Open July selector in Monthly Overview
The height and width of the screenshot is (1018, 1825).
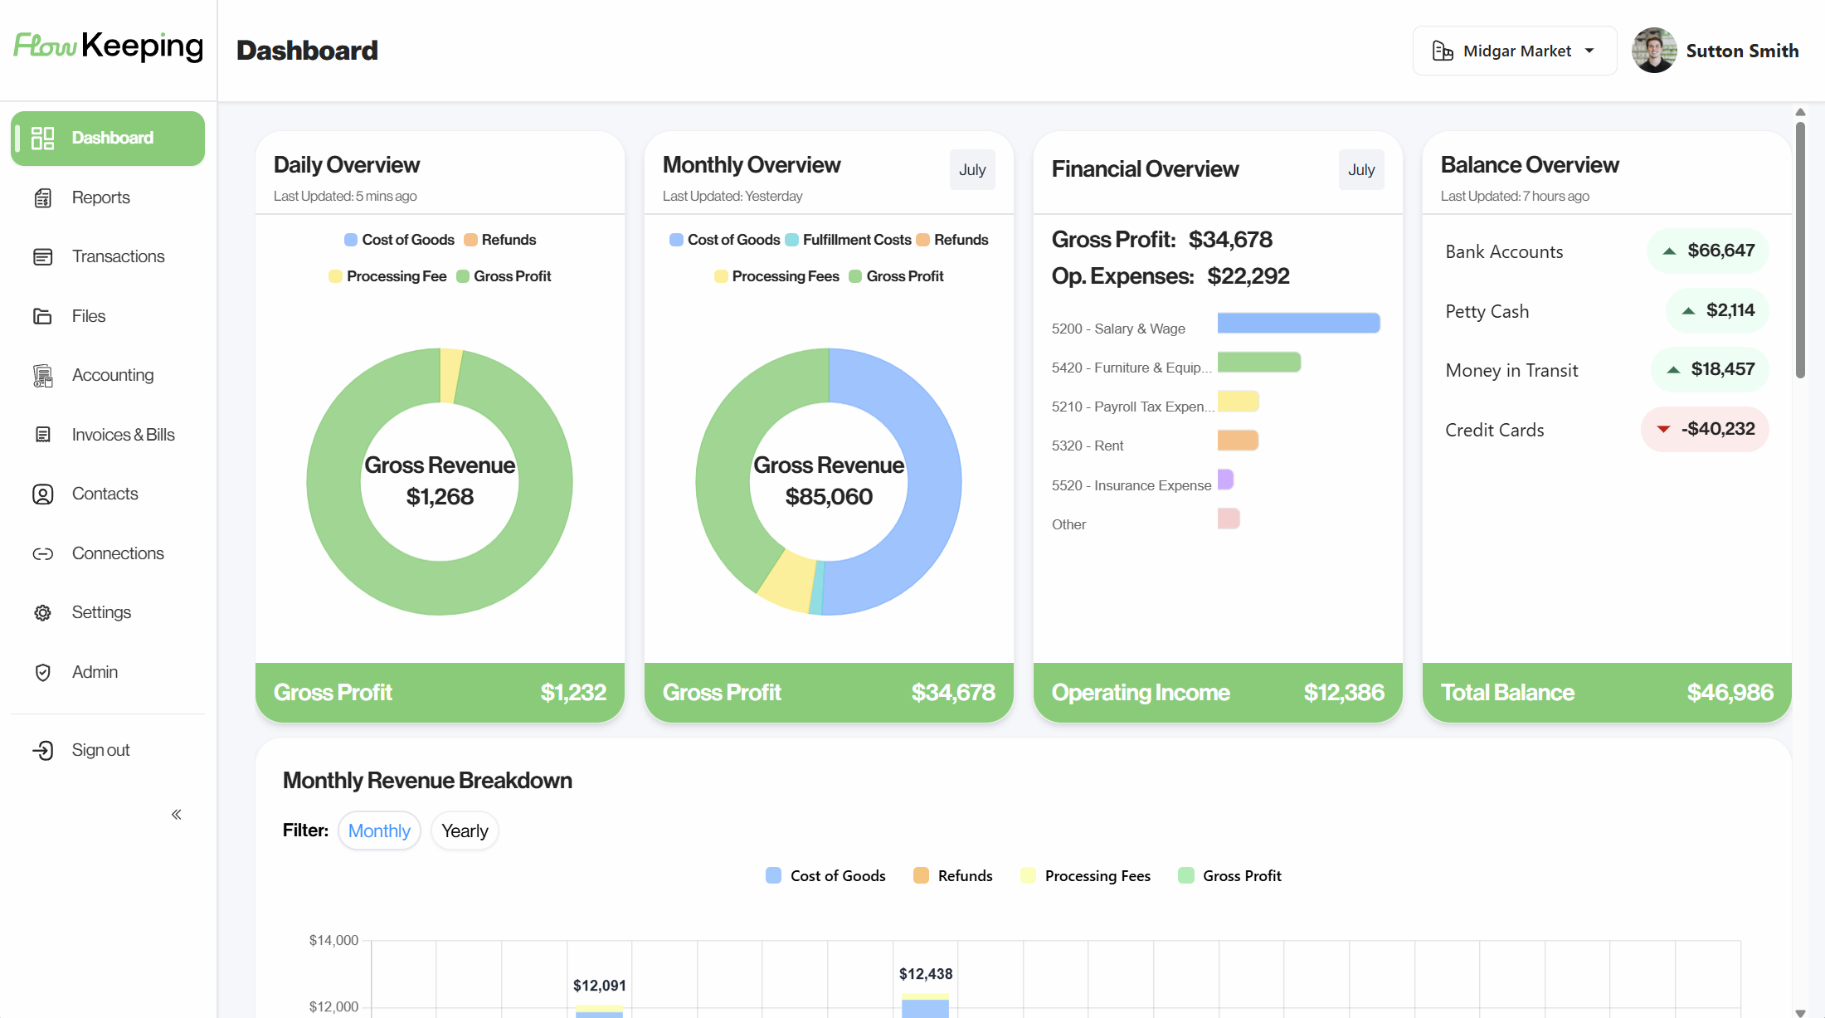(x=972, y=170)
